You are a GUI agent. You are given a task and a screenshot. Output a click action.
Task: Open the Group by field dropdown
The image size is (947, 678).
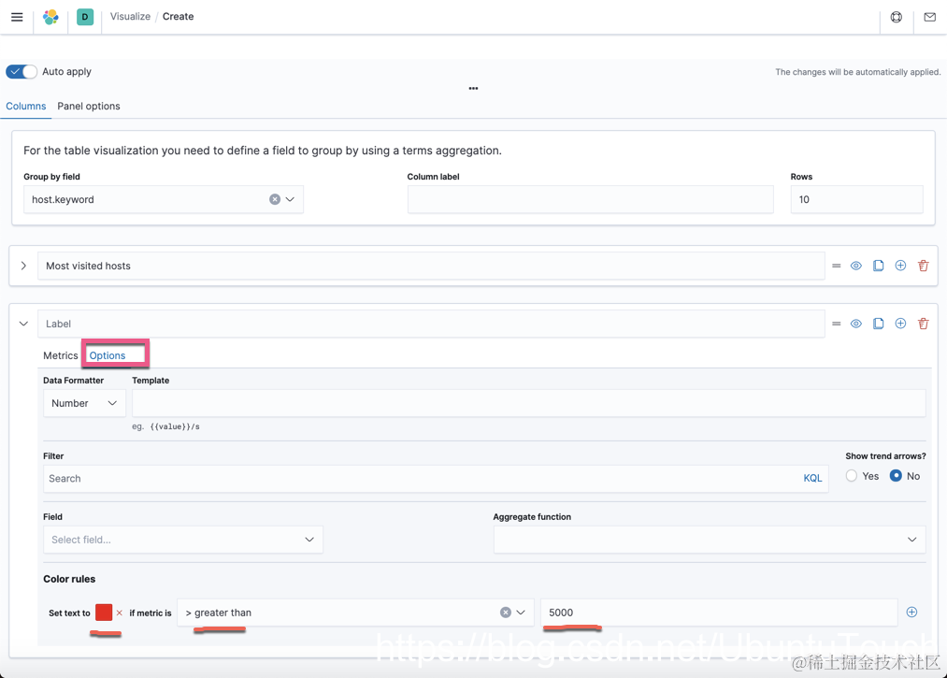tap(290, 199)
